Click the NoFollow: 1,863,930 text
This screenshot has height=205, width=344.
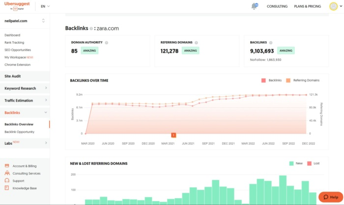(265, 60)
